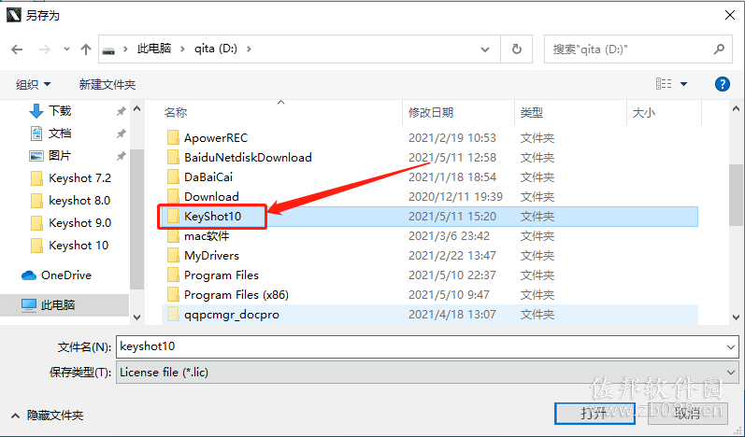Open the 文件名 dropdown arrow
Screen dimensions: 745x437
pyautogui.click(x=731, y=347)
